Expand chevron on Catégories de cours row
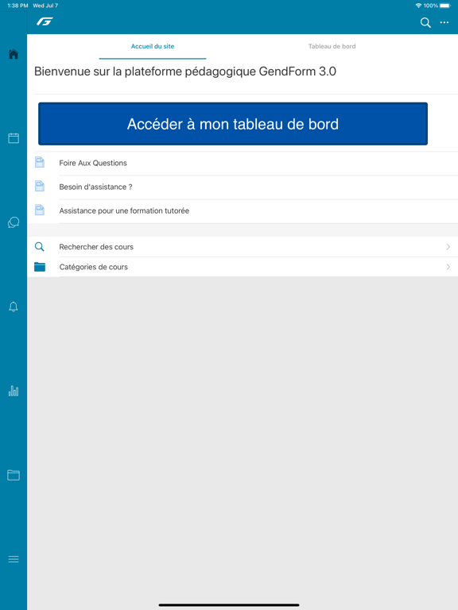458x610 pixels. pyautogui.click(x=448, y=267)
